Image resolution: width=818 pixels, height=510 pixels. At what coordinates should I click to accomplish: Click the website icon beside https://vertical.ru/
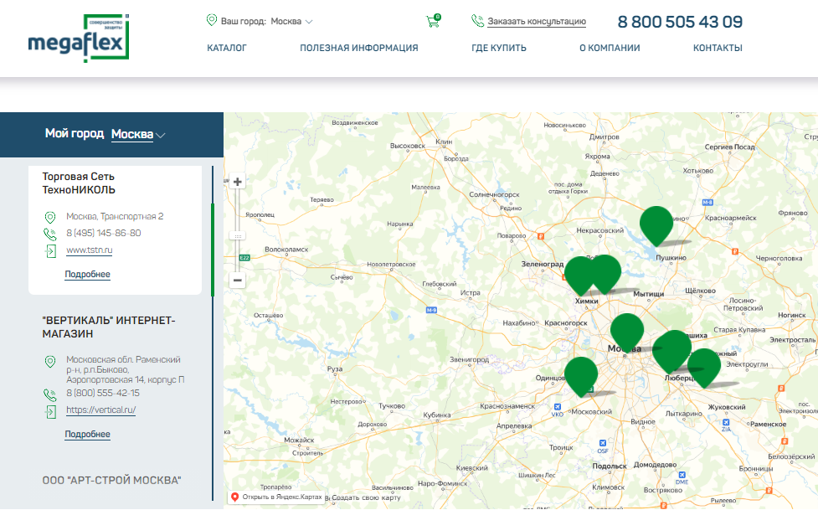pyautogui.click(x=50, y=412)
